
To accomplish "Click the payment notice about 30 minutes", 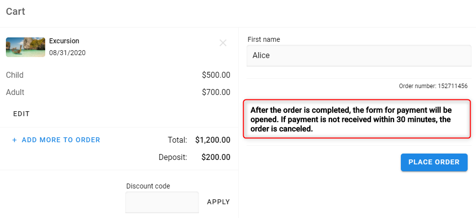I will pyautogui.click(x=357, y=119).
